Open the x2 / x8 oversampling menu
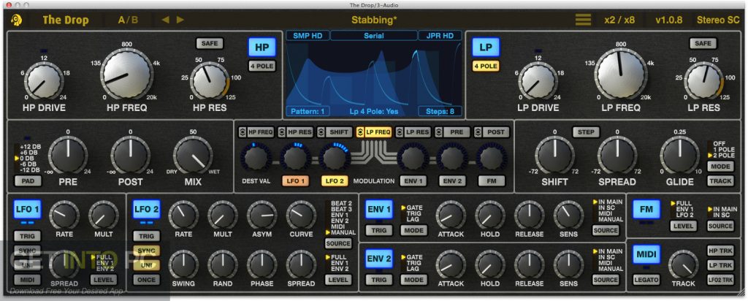Image resolution: width=748 pixels, height=301 pixels. coord(619,20)
